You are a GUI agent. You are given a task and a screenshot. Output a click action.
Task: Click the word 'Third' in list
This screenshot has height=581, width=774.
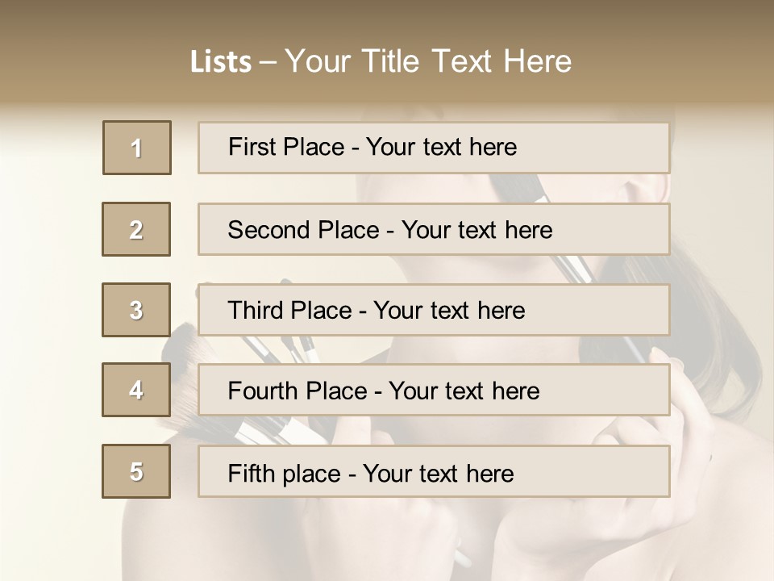256,311
